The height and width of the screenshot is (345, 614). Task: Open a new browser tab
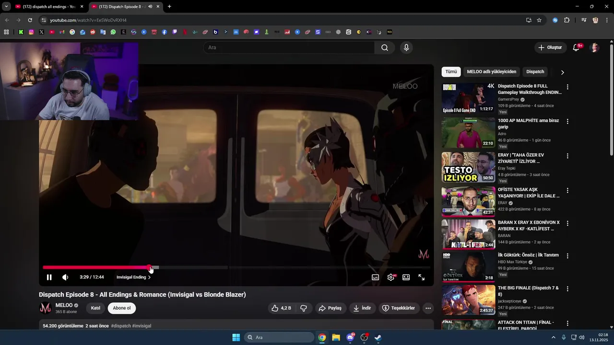tap(169, 7)
